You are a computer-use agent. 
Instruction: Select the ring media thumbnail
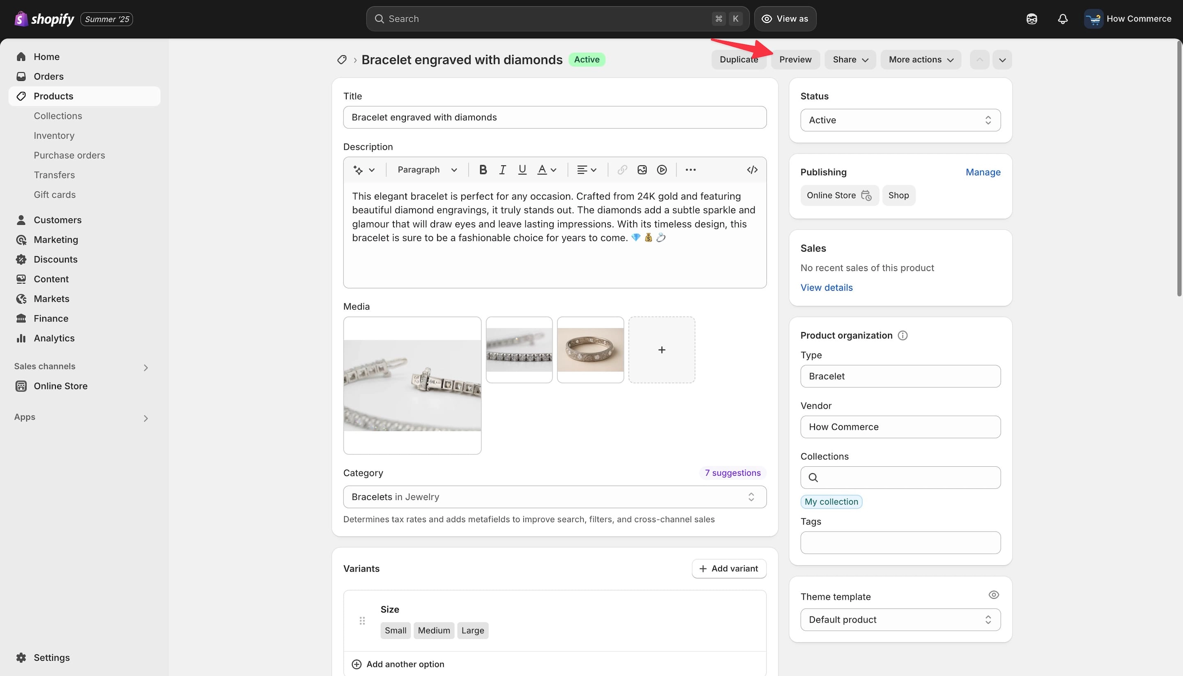(x=590, y=350)
